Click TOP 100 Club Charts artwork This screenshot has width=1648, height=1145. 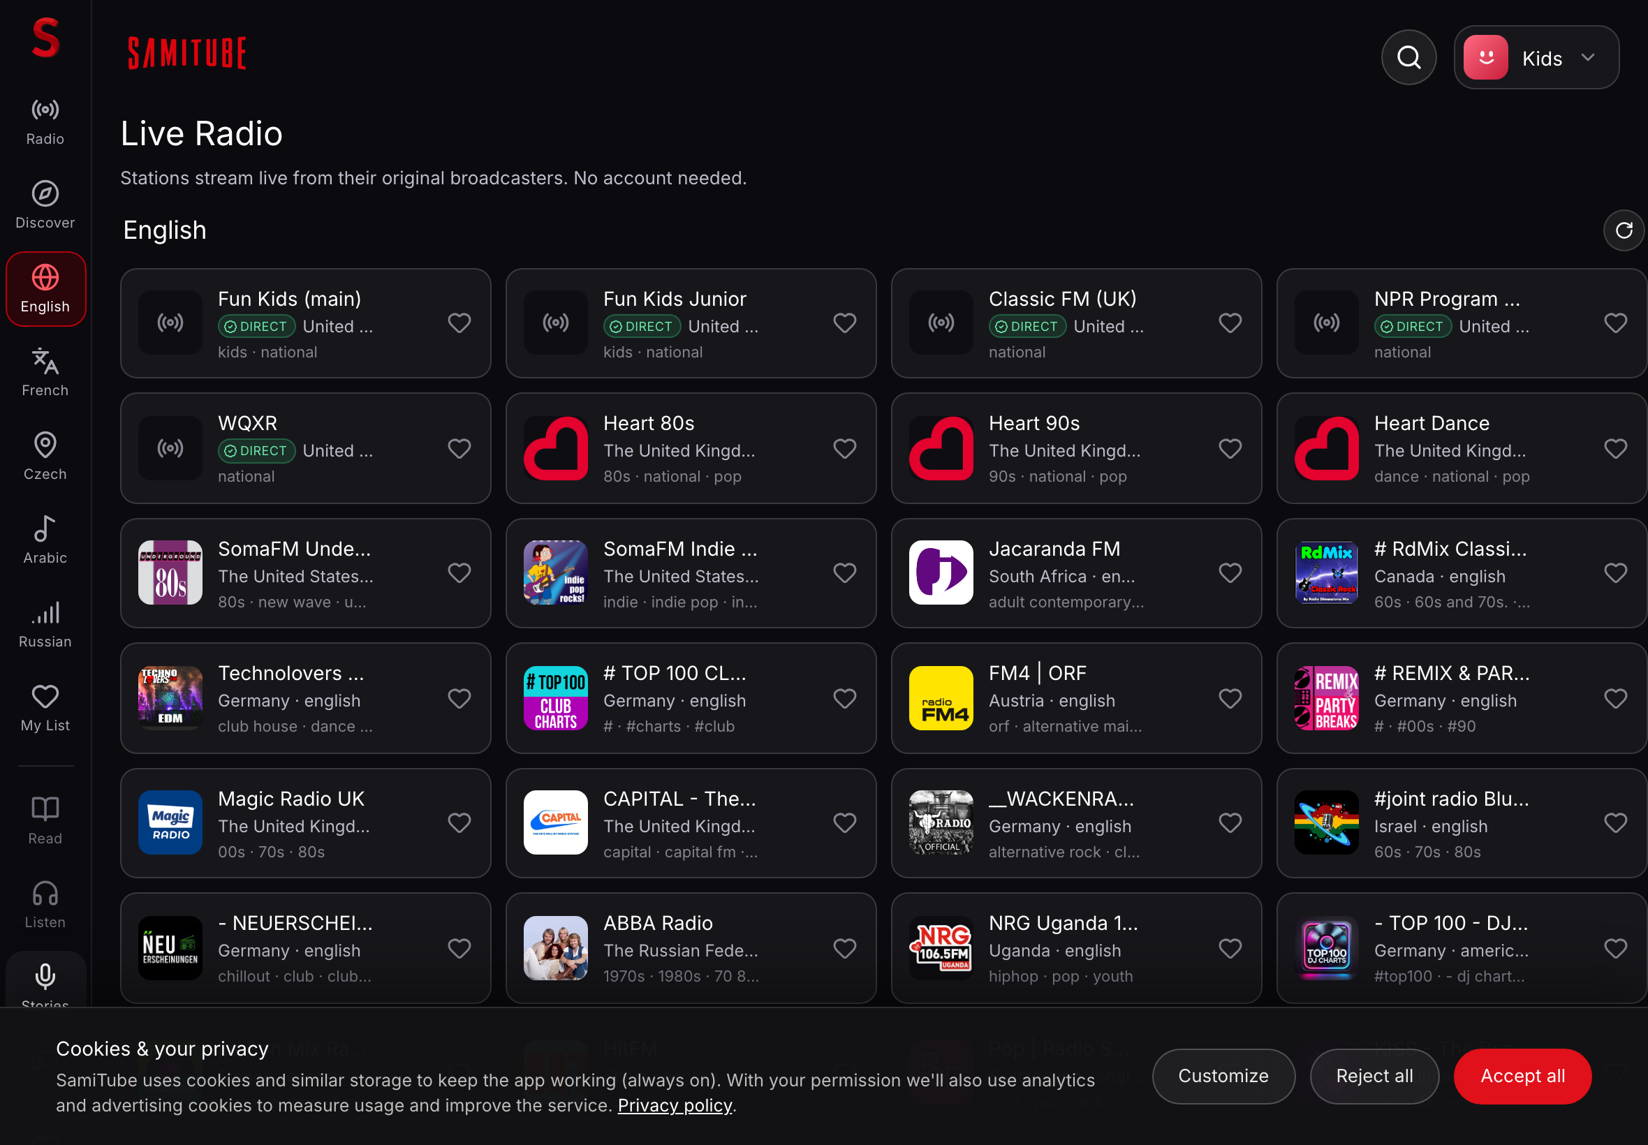tap(555, 698)
